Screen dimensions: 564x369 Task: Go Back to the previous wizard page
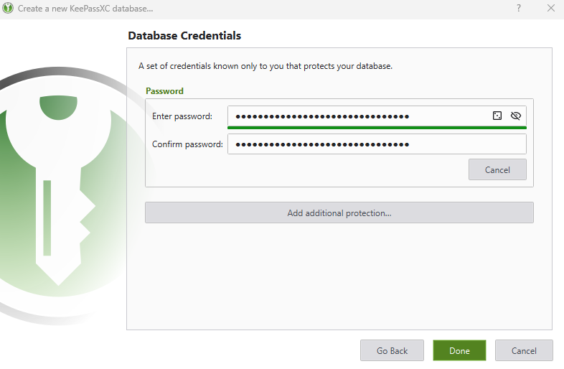[392, 350]
